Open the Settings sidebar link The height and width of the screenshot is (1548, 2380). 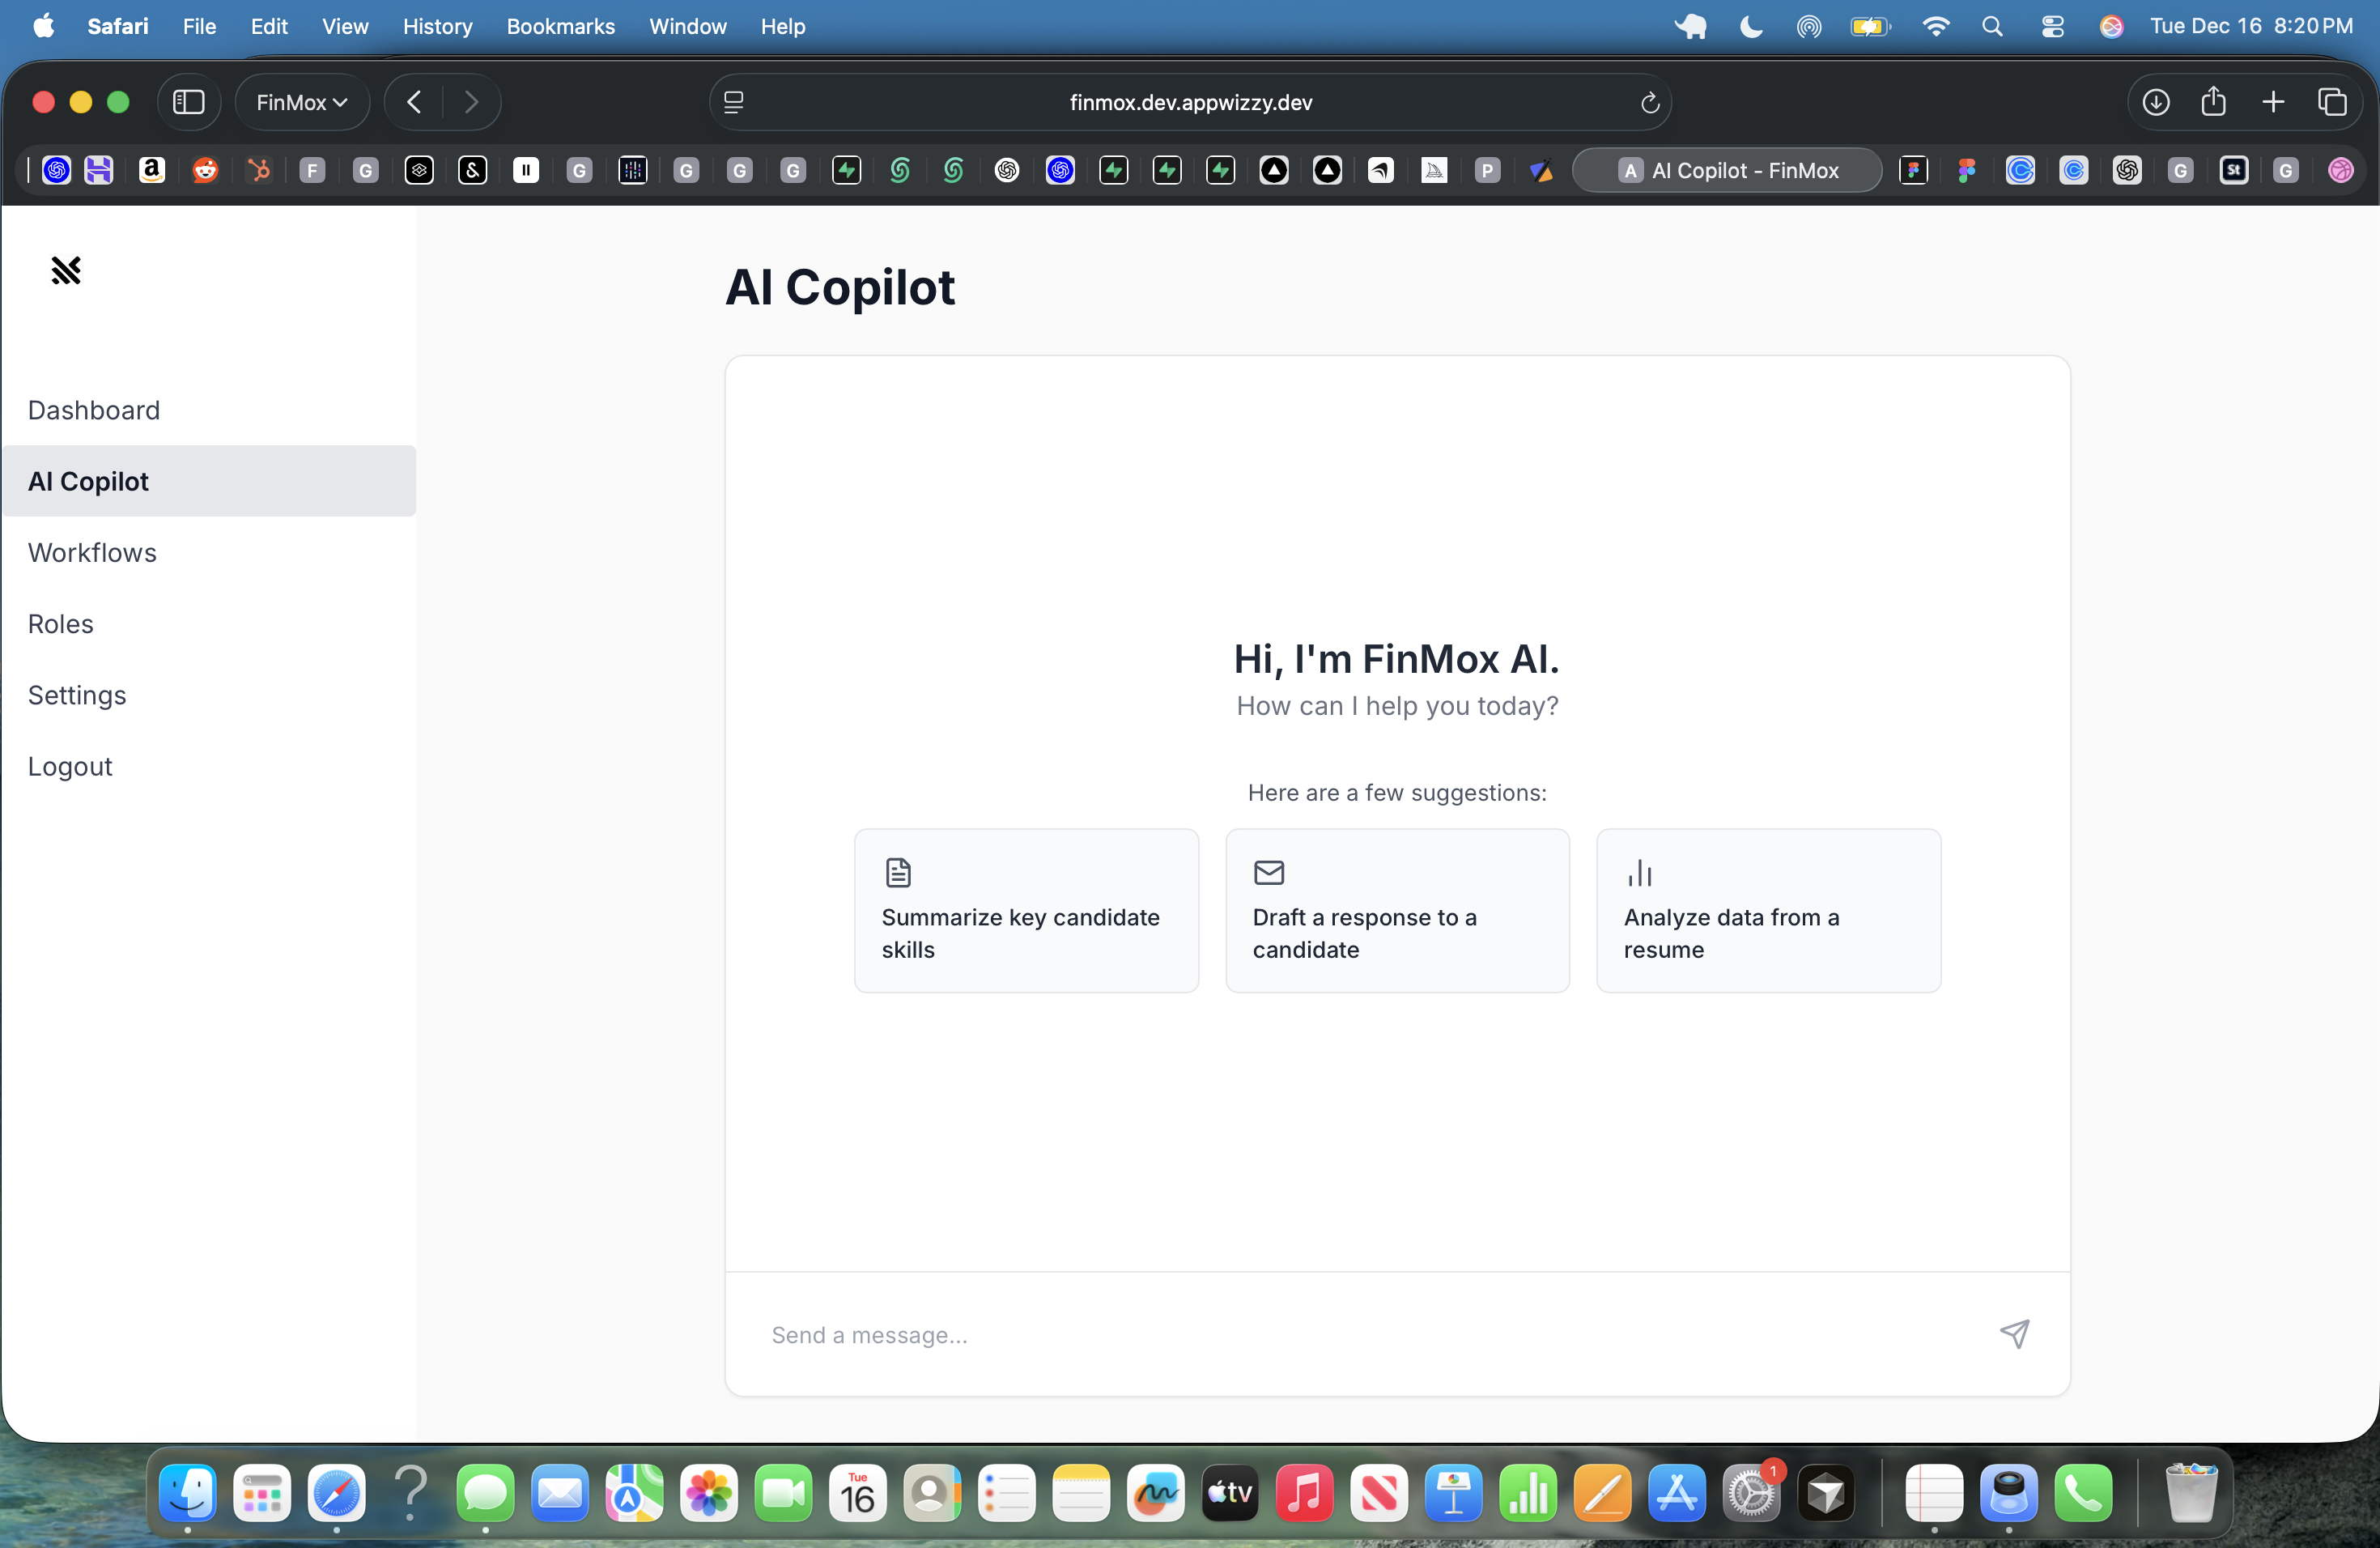[x=77, y=695]
